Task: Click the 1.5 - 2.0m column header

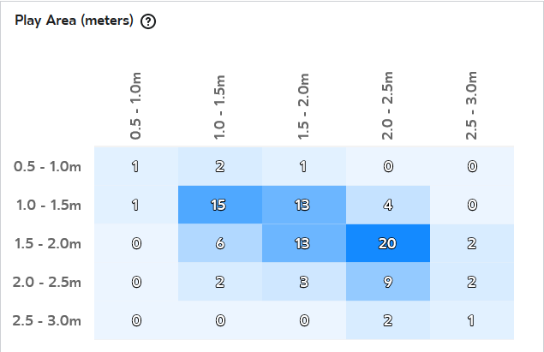Action: coord(303,106)
